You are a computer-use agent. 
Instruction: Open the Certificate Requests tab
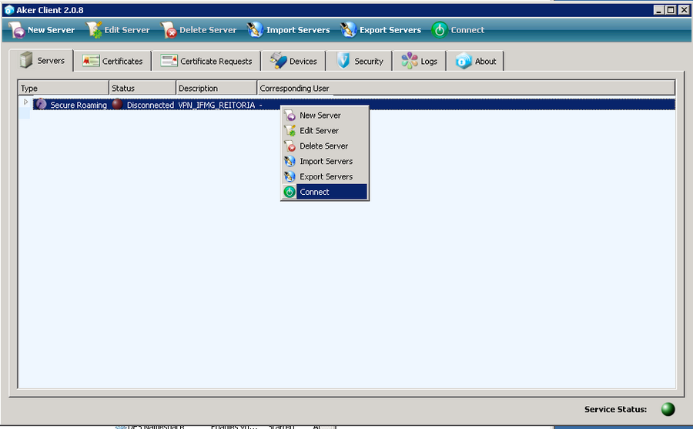(206, 62)
